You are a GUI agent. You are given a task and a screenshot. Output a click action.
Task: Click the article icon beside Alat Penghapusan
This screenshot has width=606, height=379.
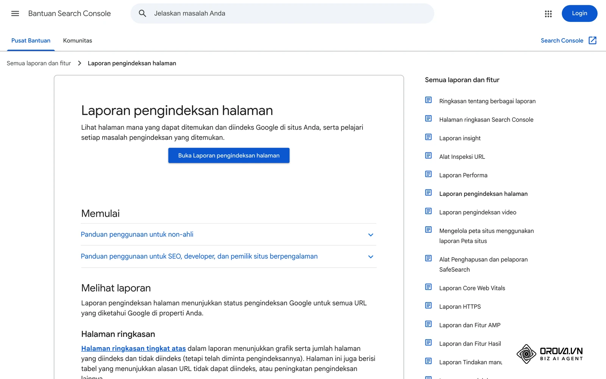click(428, 258)
